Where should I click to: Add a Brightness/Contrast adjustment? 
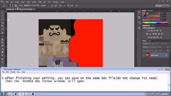point(149,31)
